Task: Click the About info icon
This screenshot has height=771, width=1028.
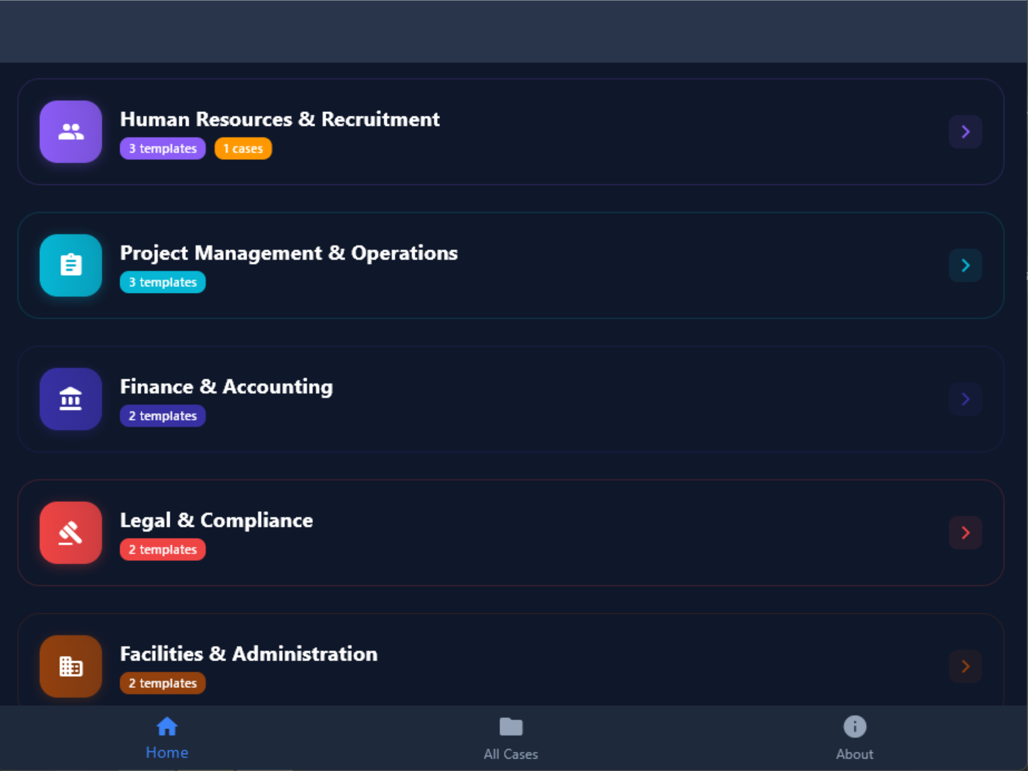Action: (x=855, y=727)
